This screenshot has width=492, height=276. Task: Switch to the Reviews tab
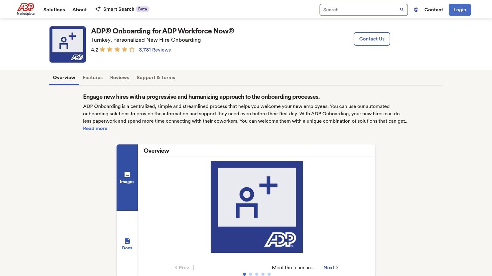119,78
